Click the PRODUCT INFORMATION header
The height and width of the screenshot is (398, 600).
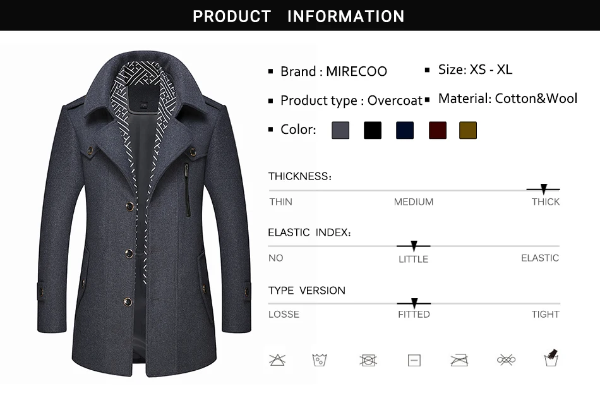tap(299, 16)
